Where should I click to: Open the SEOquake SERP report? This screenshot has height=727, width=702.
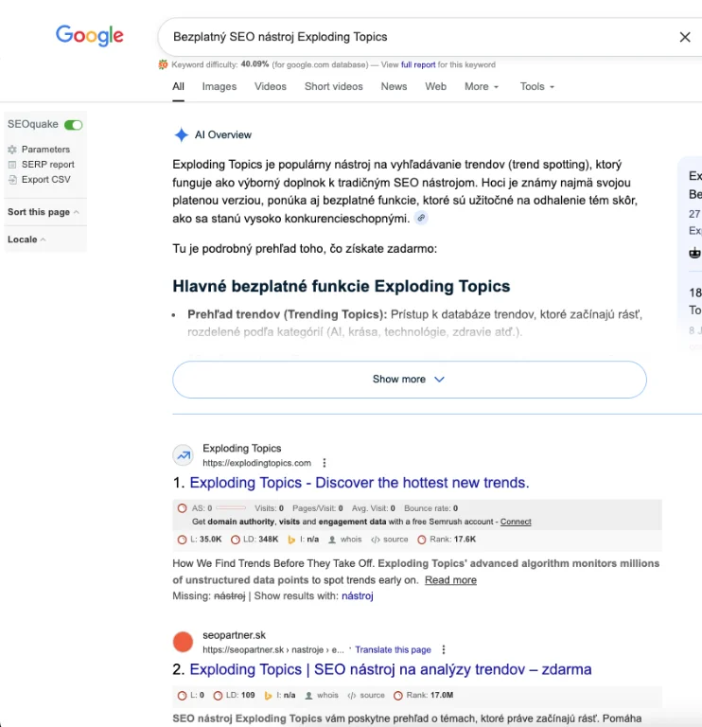pos(47,165)
